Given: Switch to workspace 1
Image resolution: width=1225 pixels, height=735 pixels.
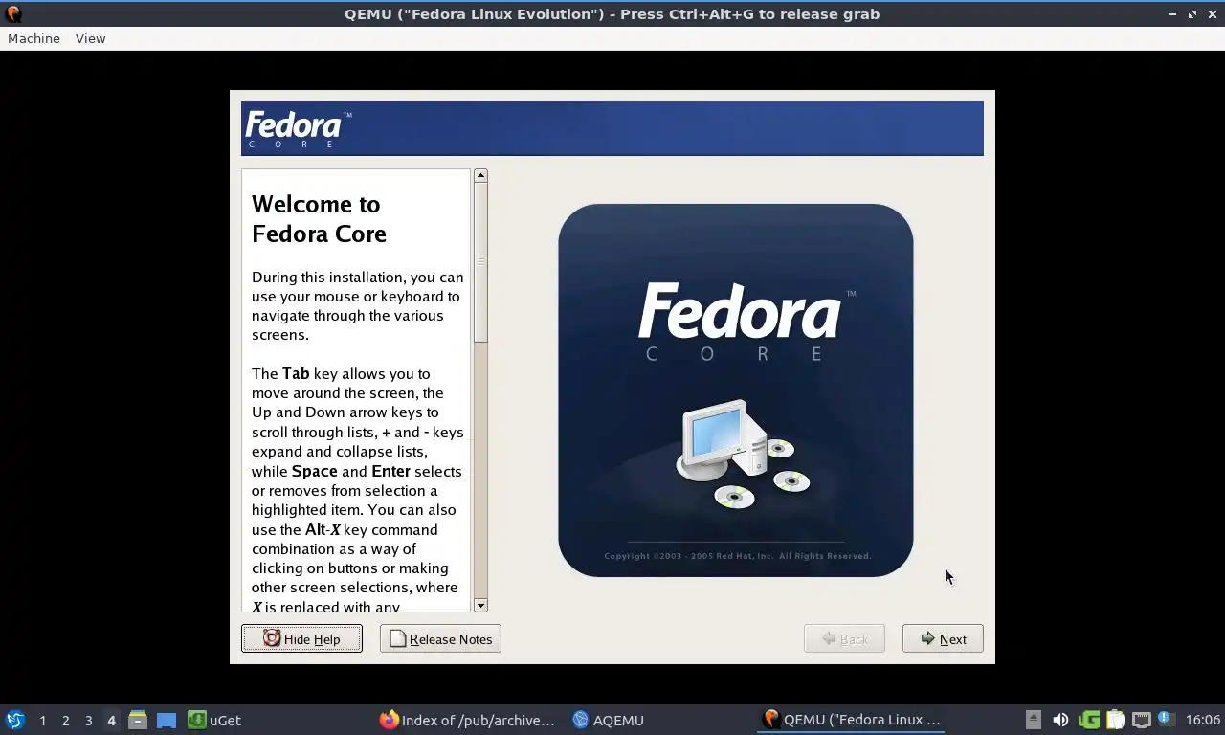Looking at the screenshot, I should click(x=42, y=720).
